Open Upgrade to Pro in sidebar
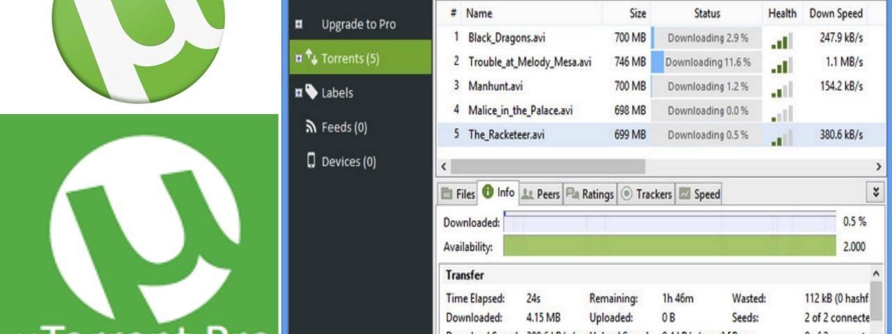 (x=358, y=24)
